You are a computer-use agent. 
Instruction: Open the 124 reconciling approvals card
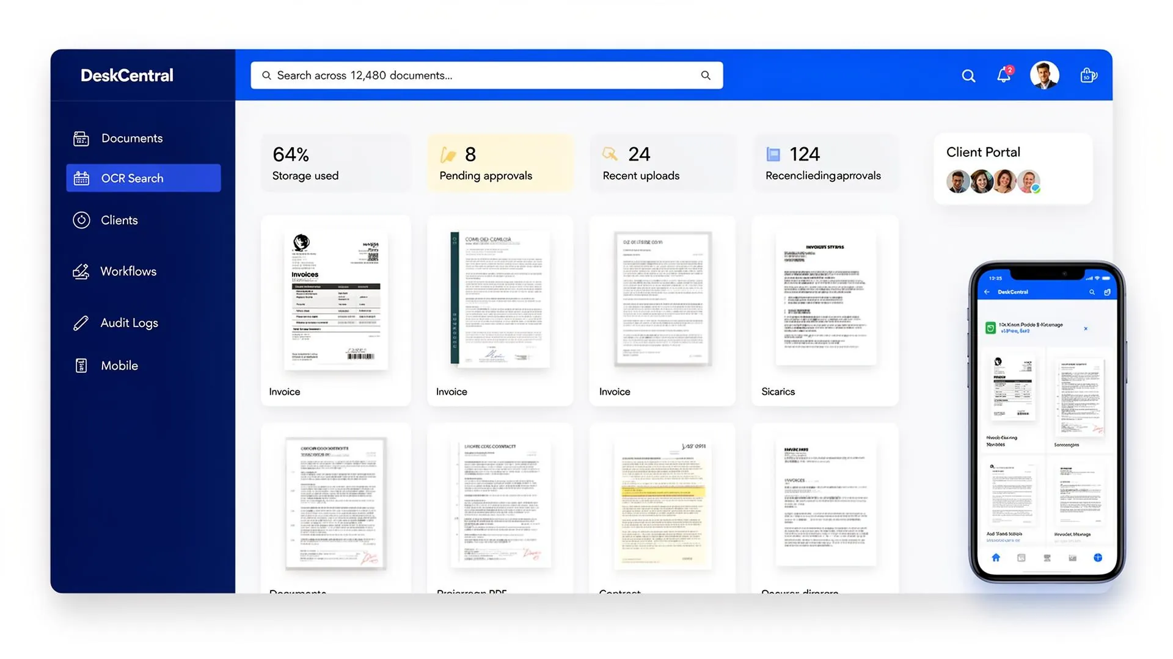[825, 164]
